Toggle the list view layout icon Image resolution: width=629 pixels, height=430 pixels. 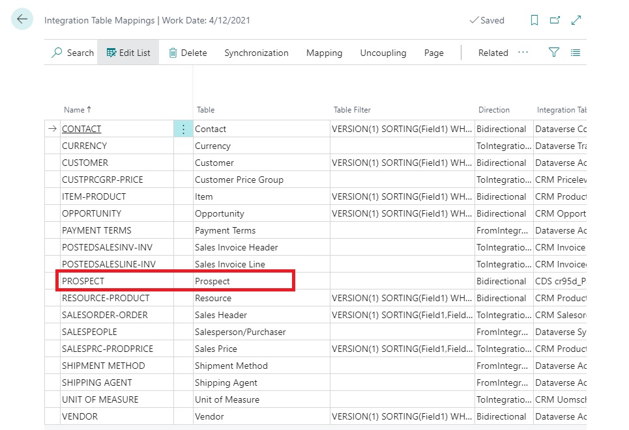576,53
